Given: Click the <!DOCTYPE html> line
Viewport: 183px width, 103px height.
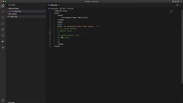Looking at the screenshot, I should coord(61,11).
